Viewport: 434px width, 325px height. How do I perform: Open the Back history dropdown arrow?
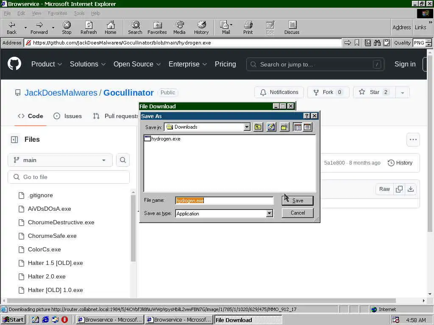click(25, 28)
